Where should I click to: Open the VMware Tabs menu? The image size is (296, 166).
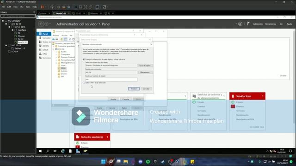28,7
